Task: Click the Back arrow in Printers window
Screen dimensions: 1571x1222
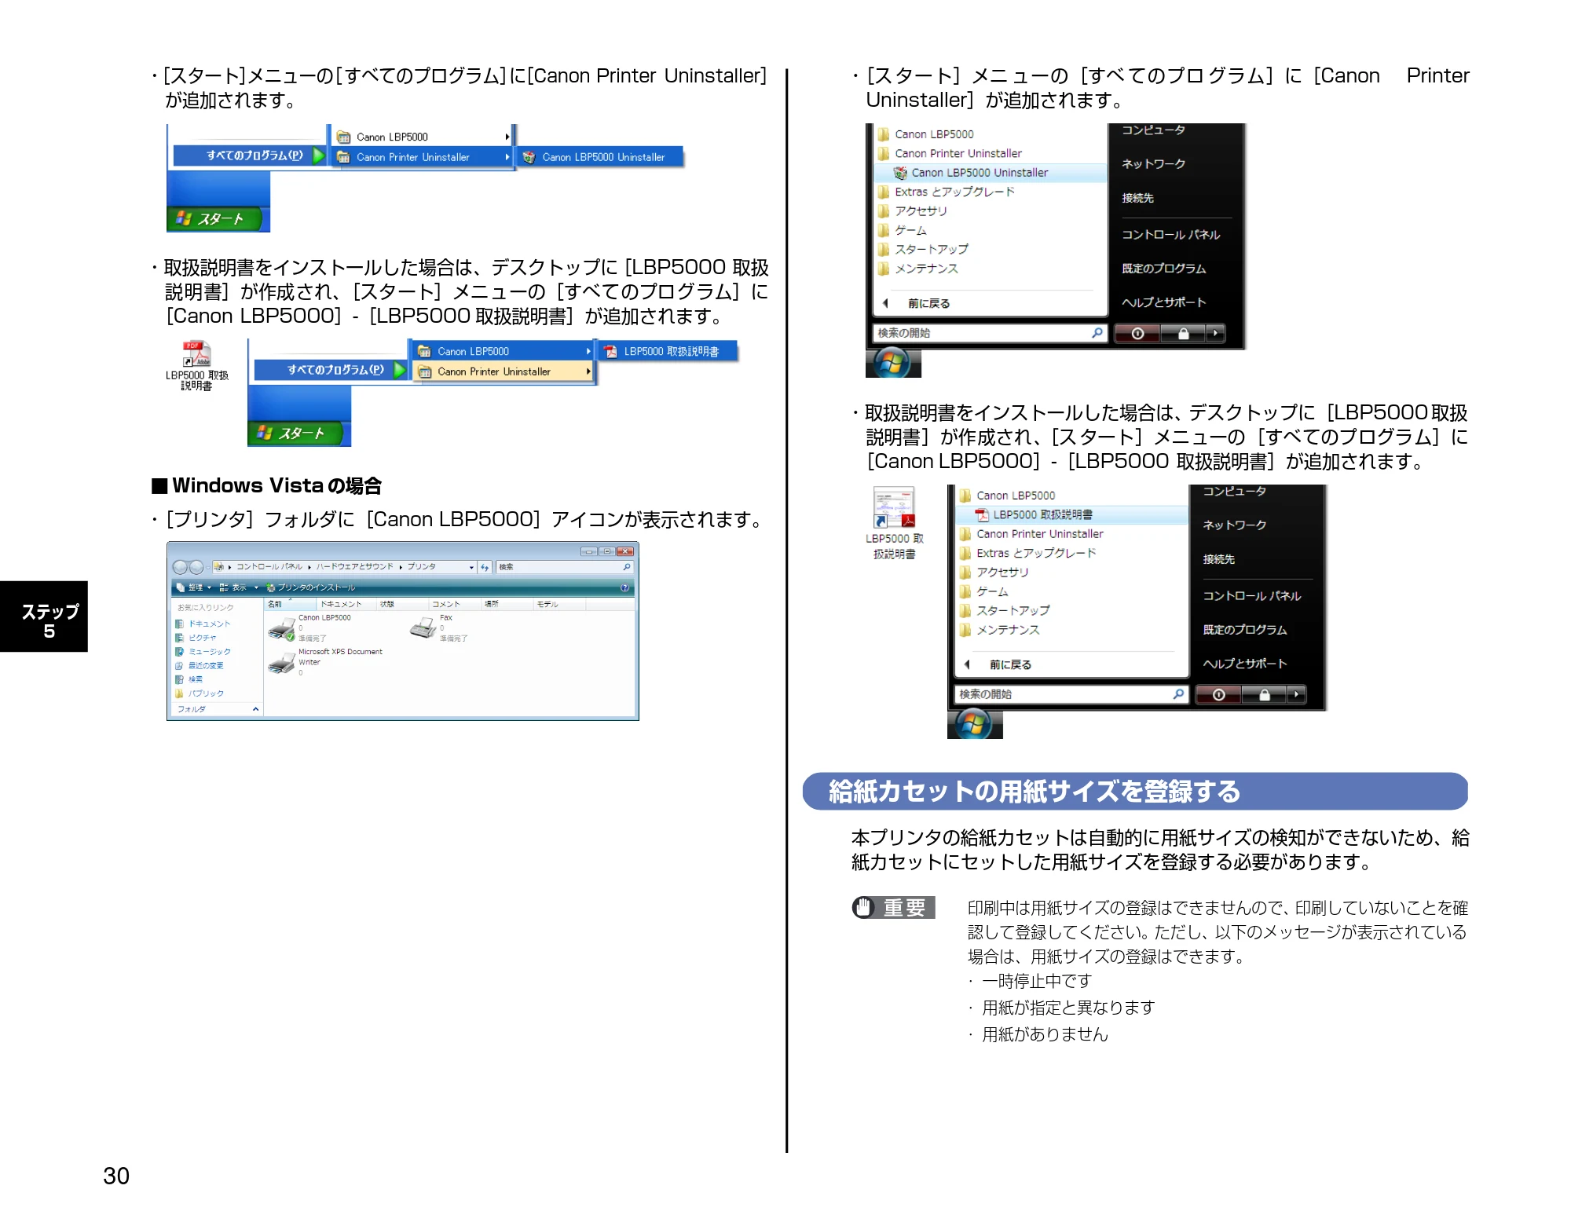Action: pyautogui.click(x=180, y=567)
